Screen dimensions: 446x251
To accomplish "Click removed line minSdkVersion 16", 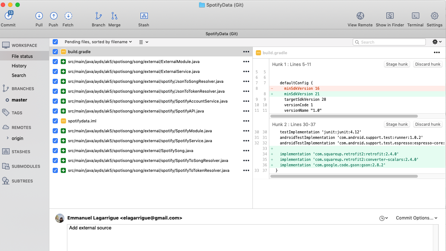I will 357,89.
